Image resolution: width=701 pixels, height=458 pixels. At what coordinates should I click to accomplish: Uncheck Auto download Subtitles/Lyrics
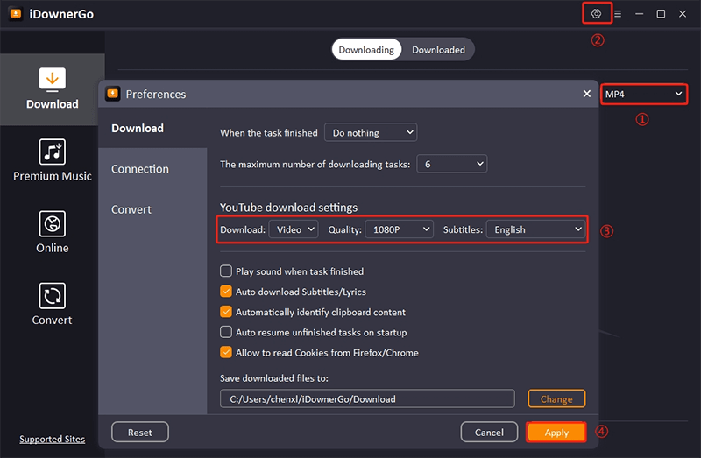click(x=227, y=292)
